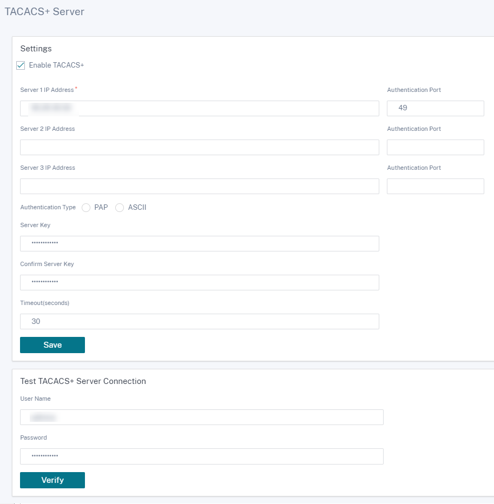The width and height of the screenshot is (494, 504).
Task: Click the Server 3 IP Address field
Action: (200, 186)
